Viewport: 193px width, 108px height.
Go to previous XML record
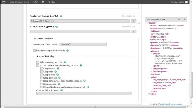(179, 19)
